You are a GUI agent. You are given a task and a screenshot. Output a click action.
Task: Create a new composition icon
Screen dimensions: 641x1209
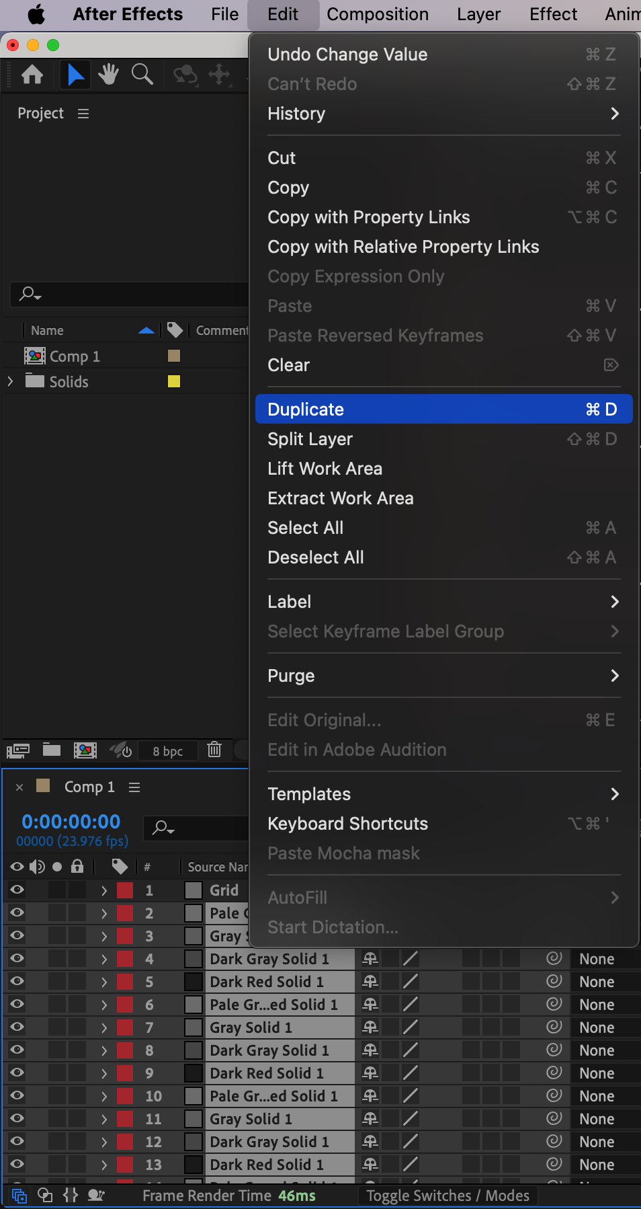click(x=85, y=750)
